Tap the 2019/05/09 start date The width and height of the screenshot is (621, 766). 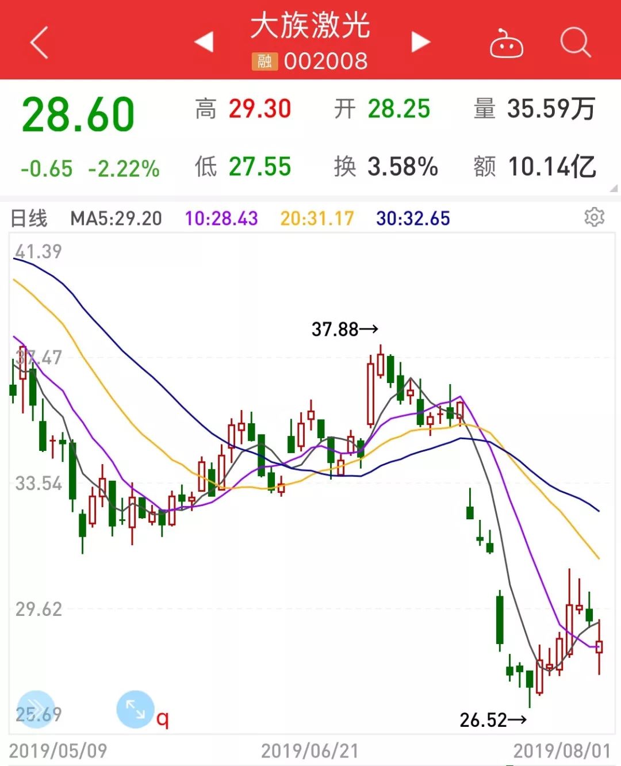coord(58,750)
